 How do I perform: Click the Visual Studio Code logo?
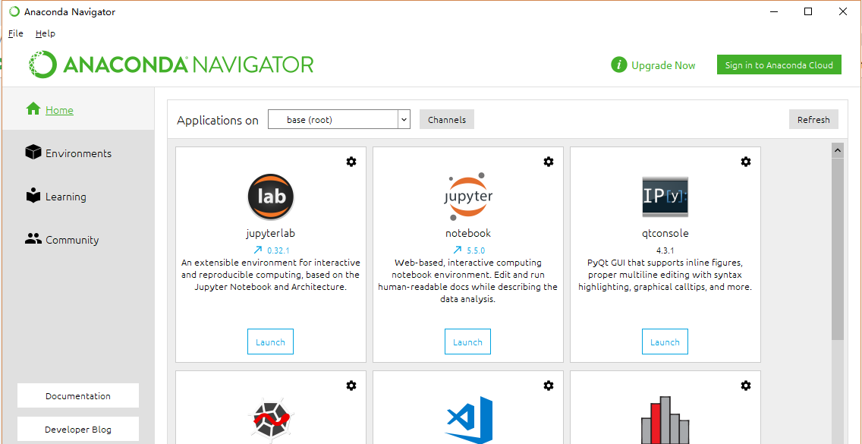pos(468,420)
